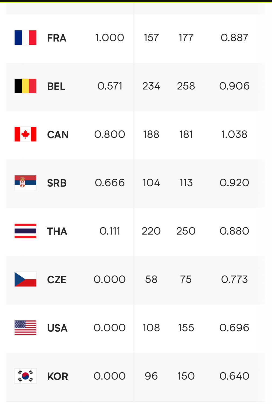Select the THA team name

[57, 231]
